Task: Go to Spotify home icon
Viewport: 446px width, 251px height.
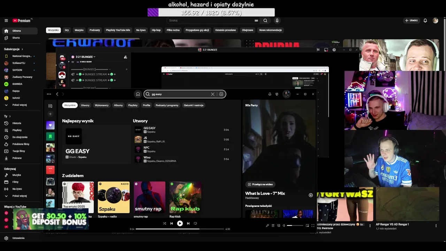Action: (x=138, y=94)
